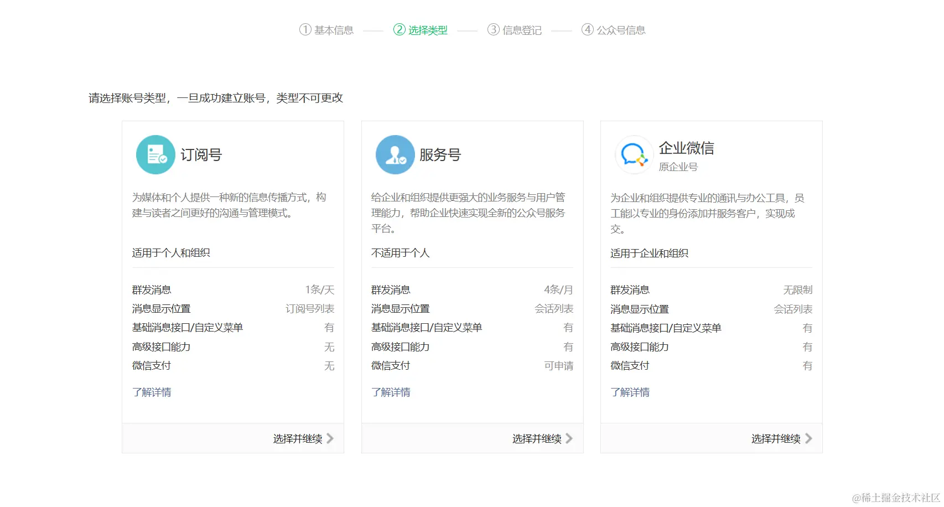Click 基础消息接口/自定义菜单 label in 订阅号 card

pos(188,328)
